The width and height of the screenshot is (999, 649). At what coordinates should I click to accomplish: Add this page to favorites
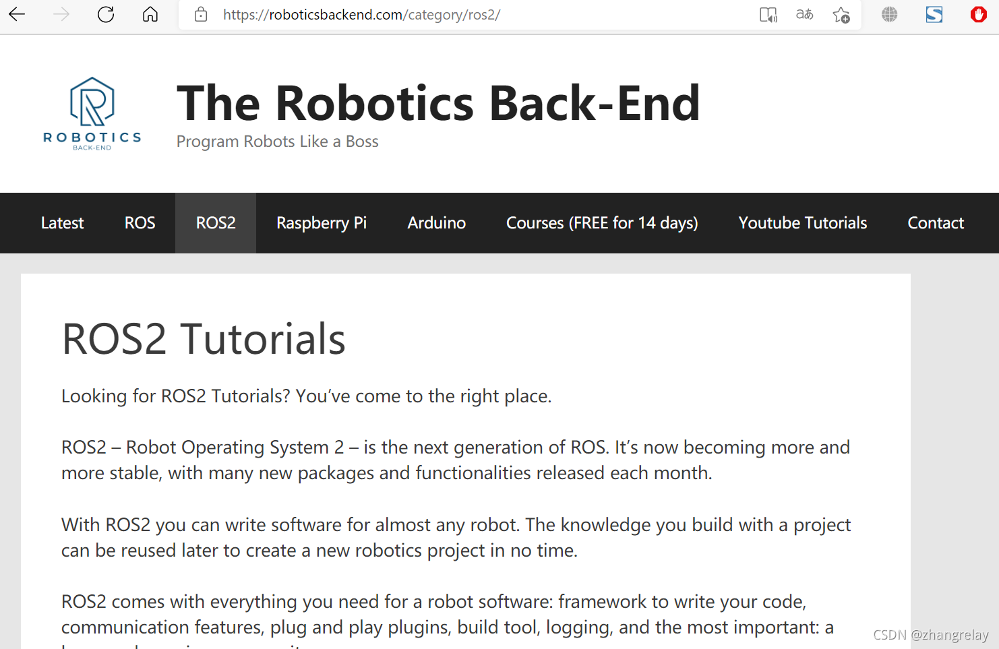841,15
